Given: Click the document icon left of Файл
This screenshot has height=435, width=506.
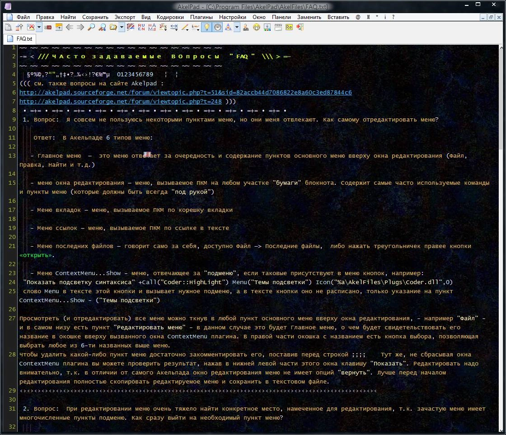Looking at the screenshot, I should pyautogui.click(x=9, y=17).
